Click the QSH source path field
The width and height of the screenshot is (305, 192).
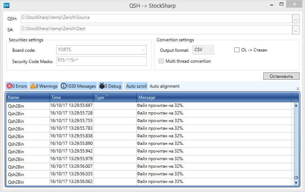[156, 19]
